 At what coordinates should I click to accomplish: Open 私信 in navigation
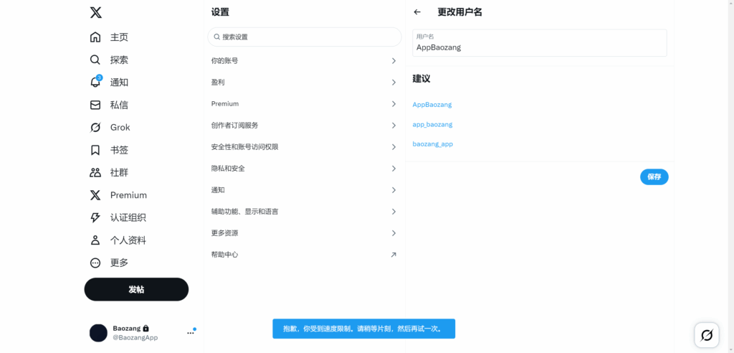119,105
